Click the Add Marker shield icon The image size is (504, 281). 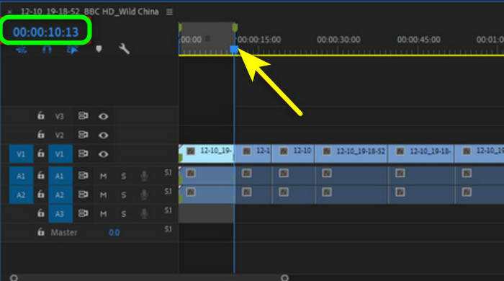point(99,49)
